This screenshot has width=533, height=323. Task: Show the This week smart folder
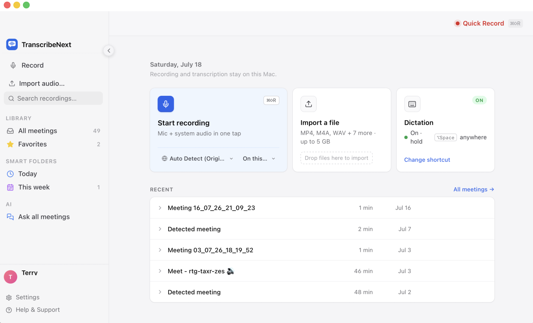pos(53,187)
